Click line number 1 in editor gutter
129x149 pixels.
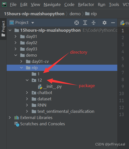click(123, 31)
